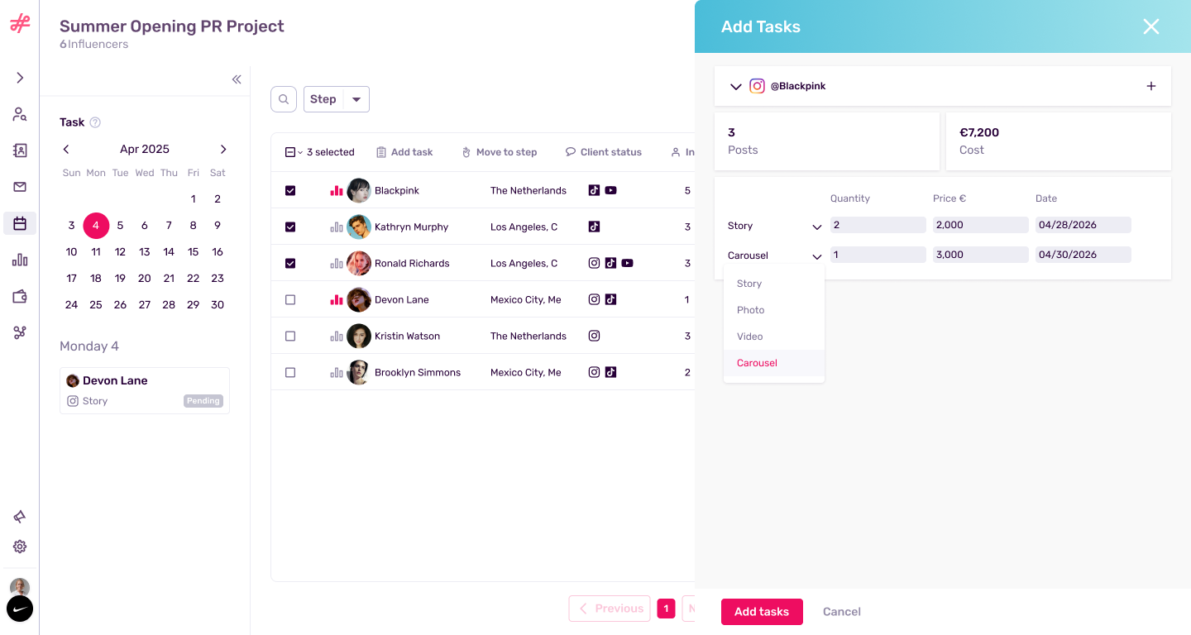Click Blackpink's YouTube icon
Viewport: 1191px width, 635px height.
pos(610,190)
